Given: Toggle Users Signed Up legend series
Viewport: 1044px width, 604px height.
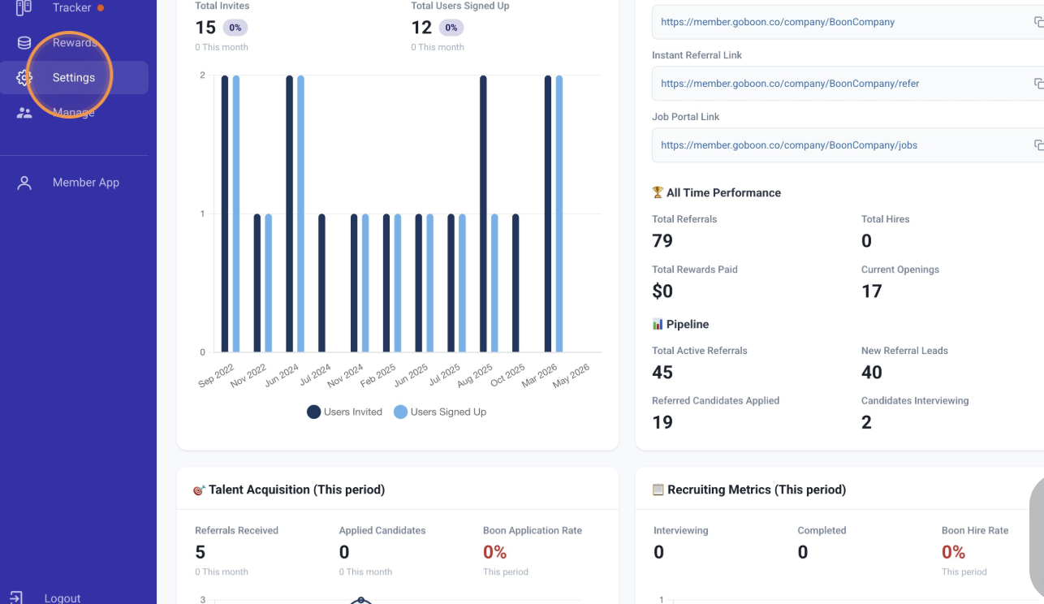Looking at the screenshot, I should coord(440,412).
